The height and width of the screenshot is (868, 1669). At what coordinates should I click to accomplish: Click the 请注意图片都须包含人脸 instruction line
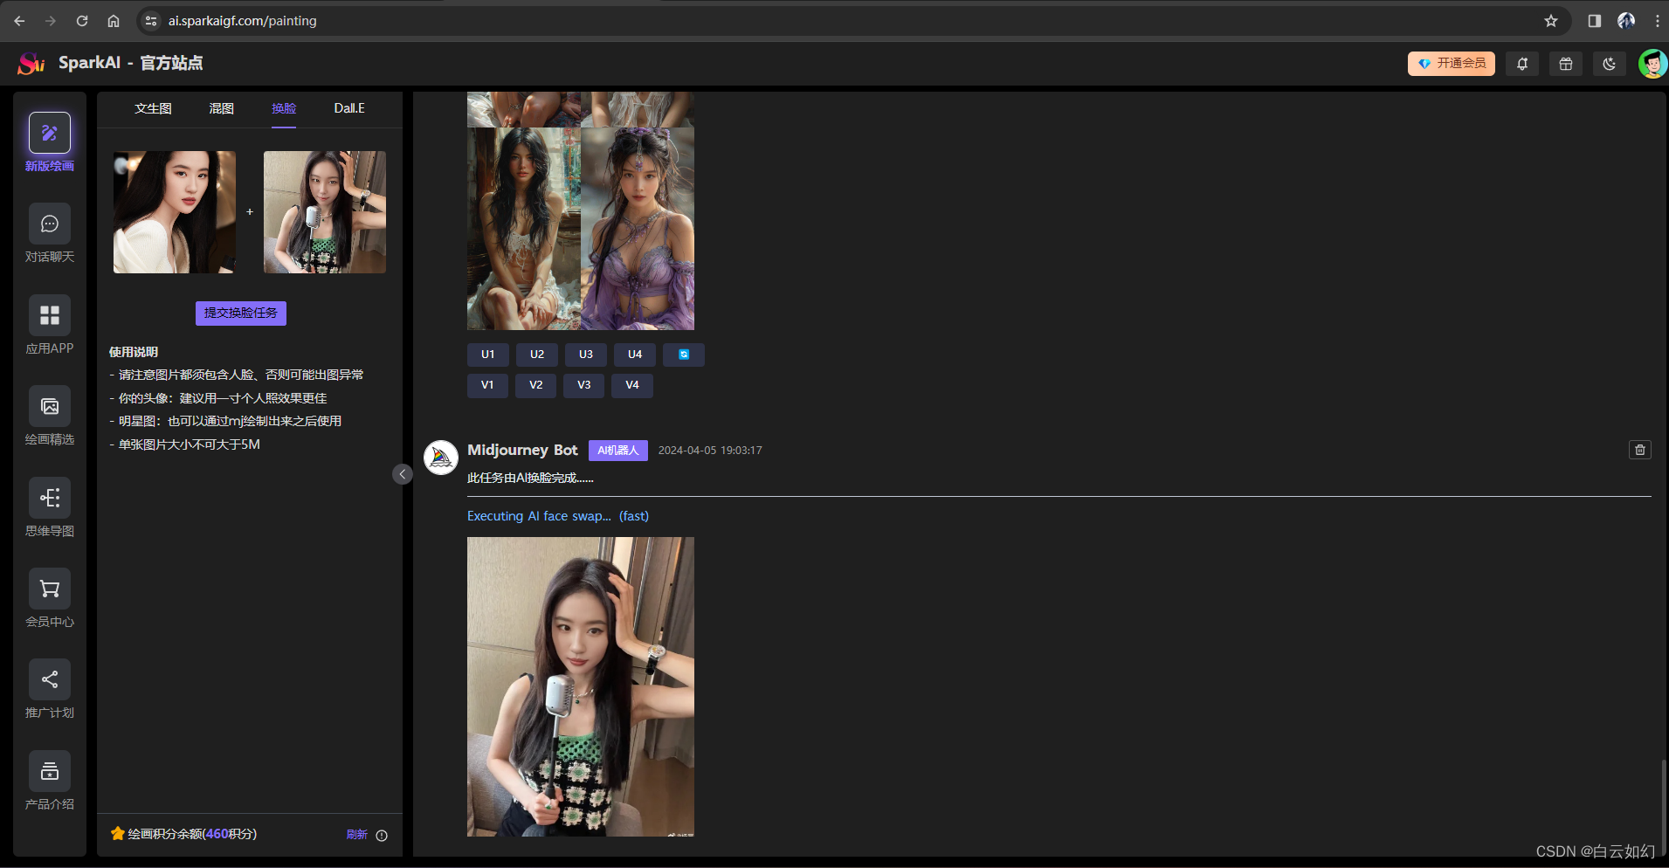point(236,375)
